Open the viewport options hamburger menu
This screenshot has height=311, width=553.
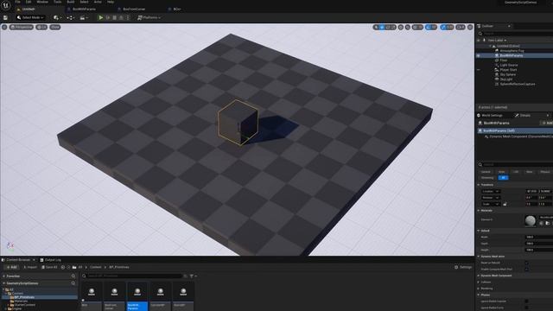[4, 27]
